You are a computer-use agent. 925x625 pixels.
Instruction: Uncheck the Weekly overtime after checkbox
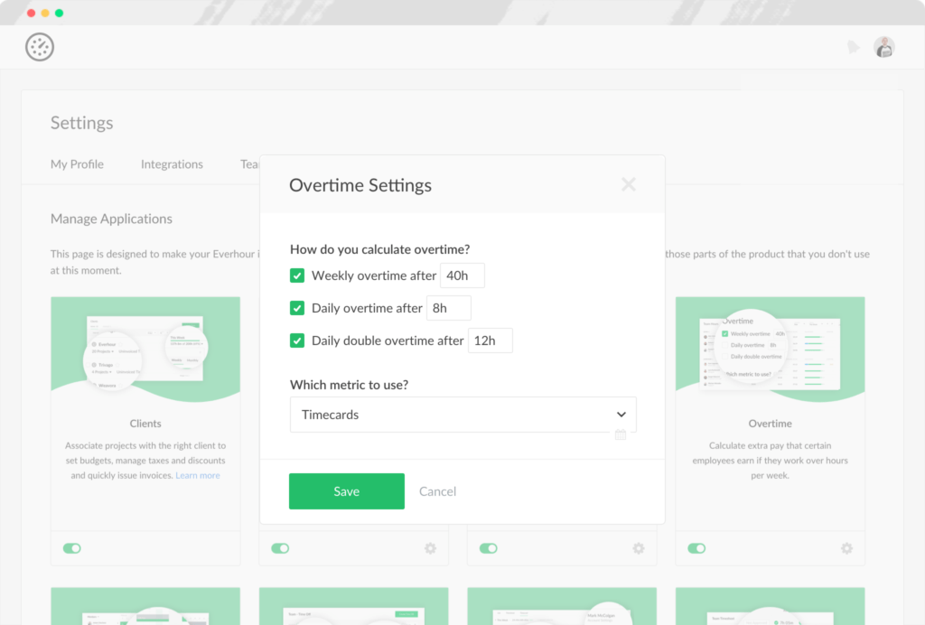pyautogui.click(x=297, y=275)
